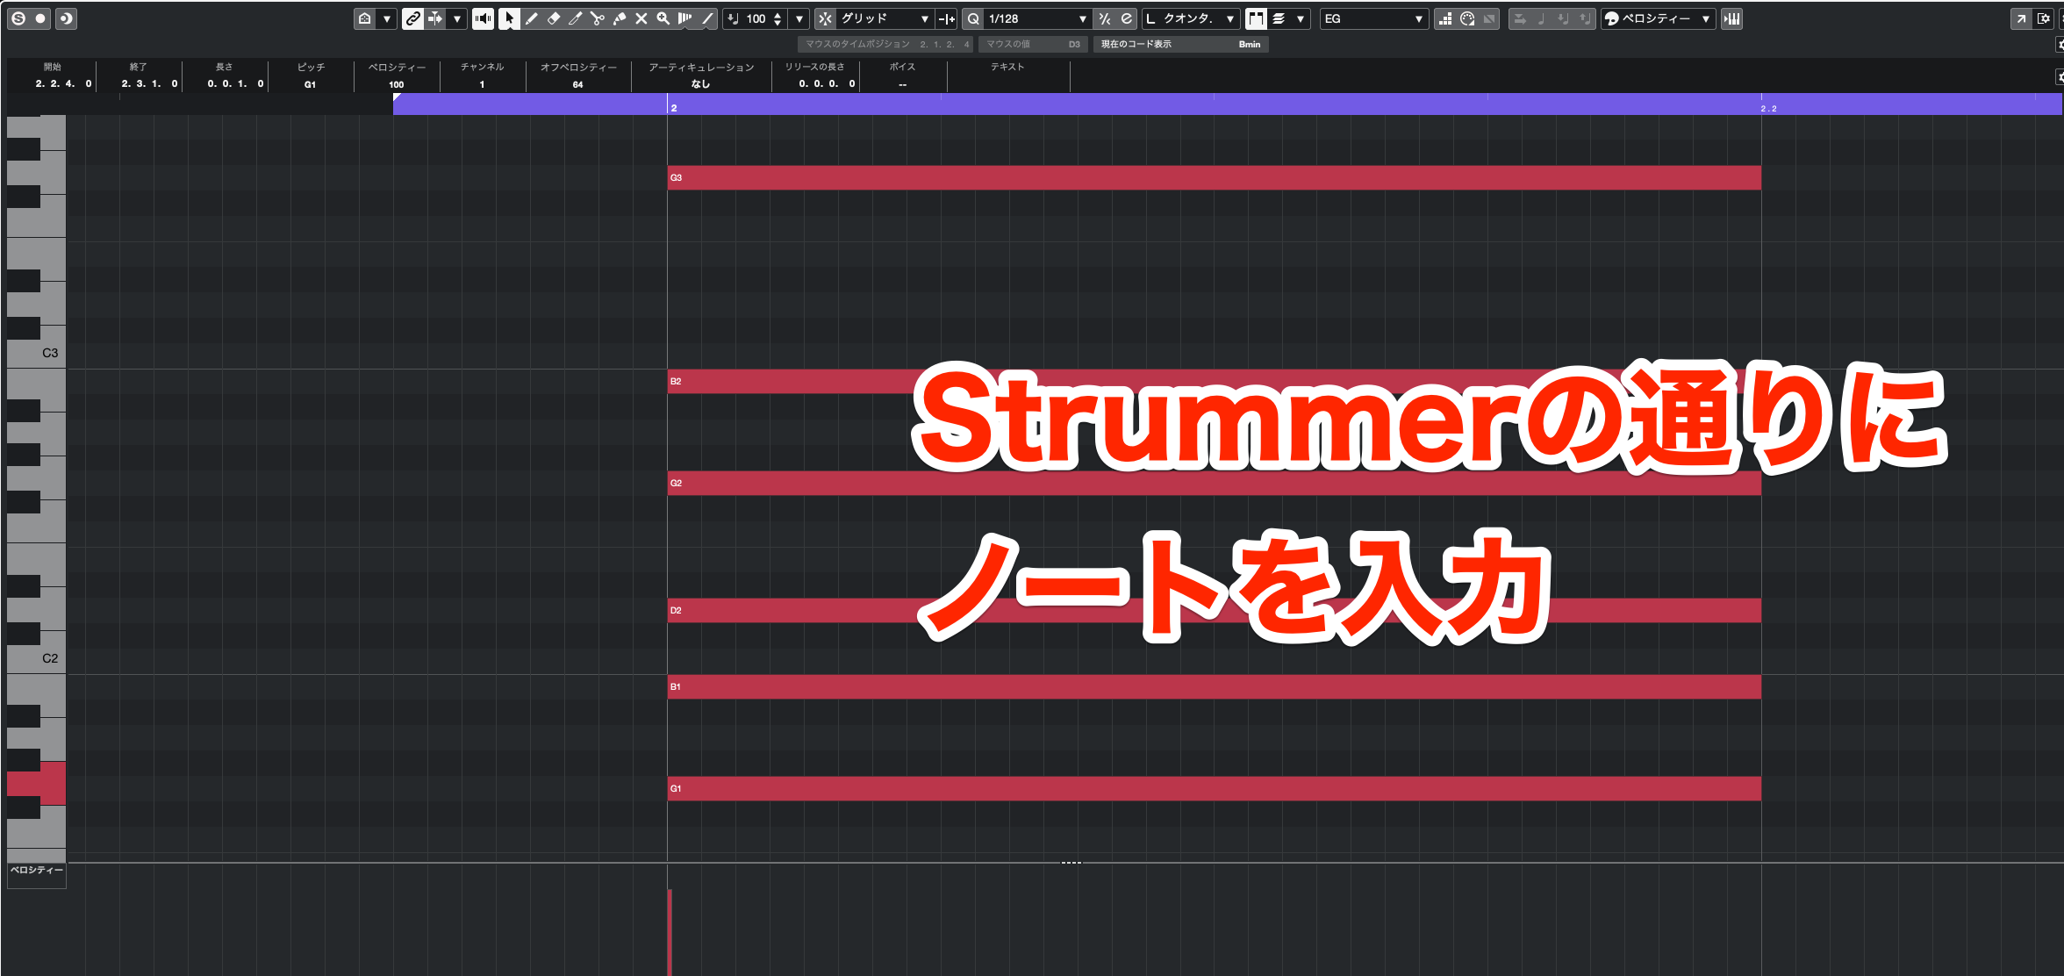Open the グリッド snap type dropdown
This screenshot has height=976, width=2064.
click(885, 18)
